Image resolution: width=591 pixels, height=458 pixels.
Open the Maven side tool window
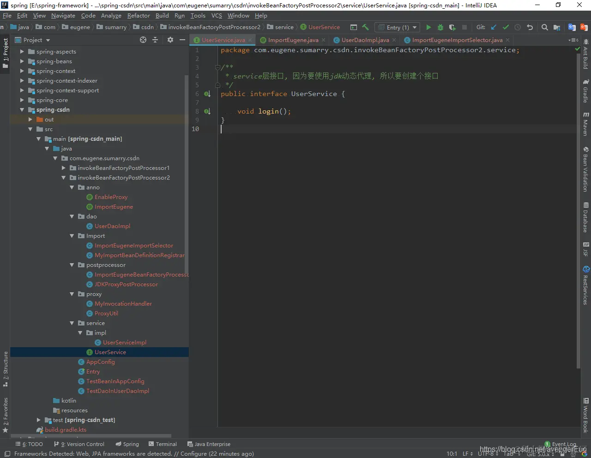pos(585,124)
